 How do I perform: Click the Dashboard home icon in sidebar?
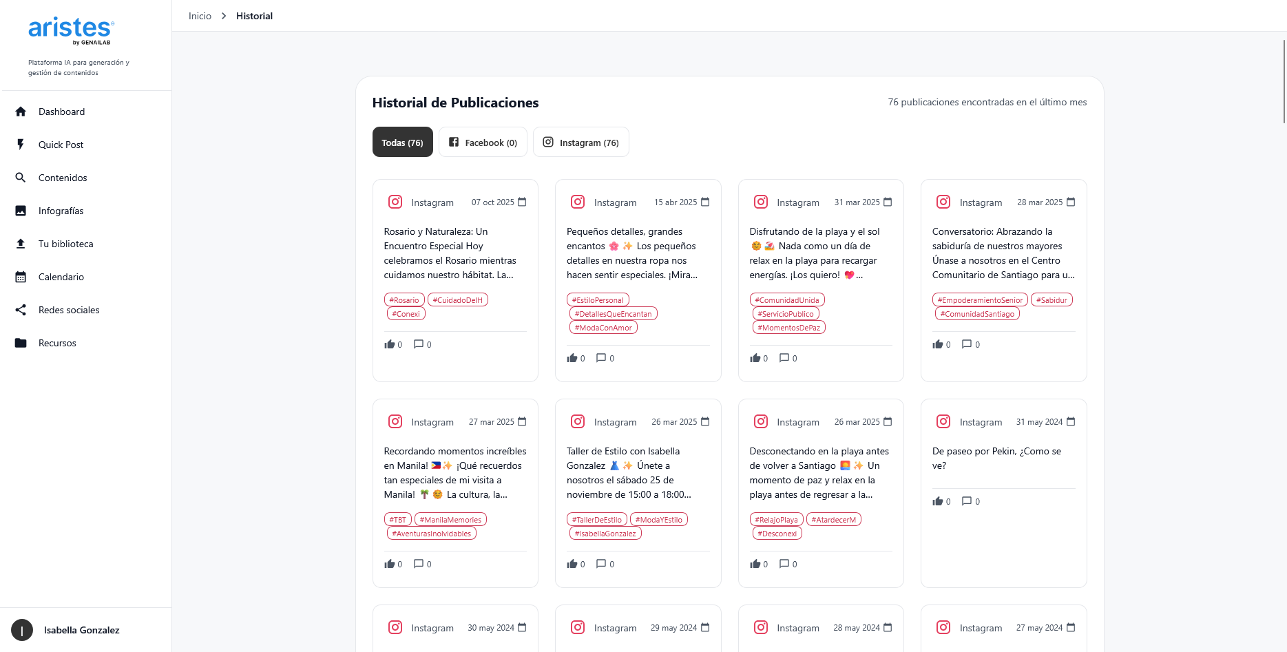coord(21,112)
